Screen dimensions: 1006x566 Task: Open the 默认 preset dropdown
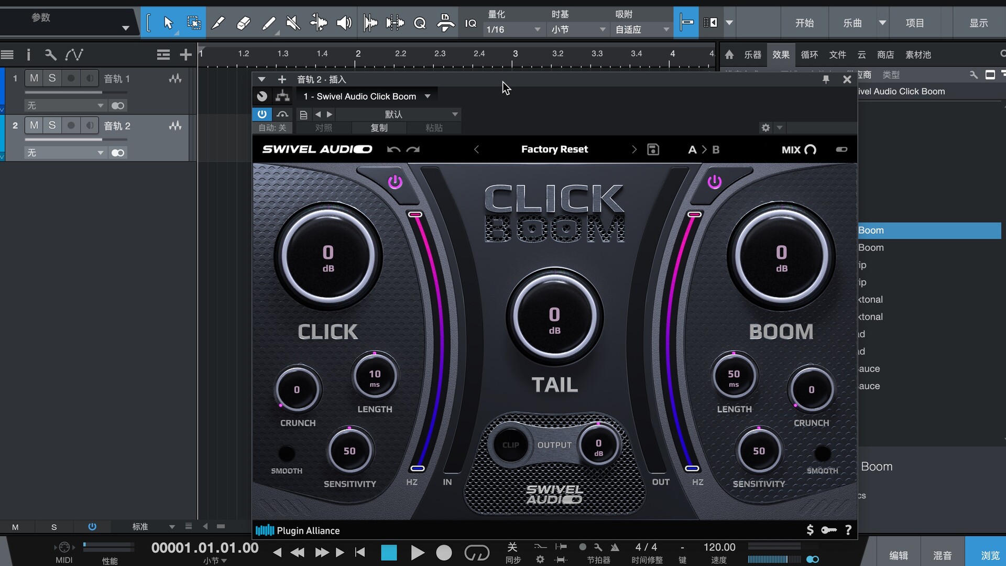pos(398,114)
